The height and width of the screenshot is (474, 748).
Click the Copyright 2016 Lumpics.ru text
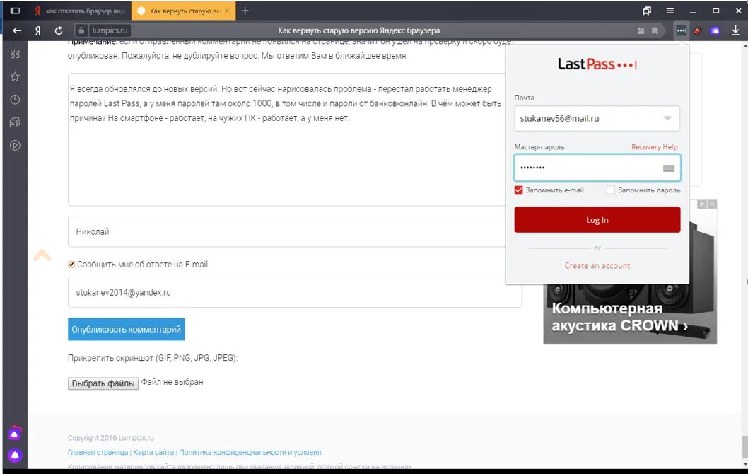(x=111, y=438)
